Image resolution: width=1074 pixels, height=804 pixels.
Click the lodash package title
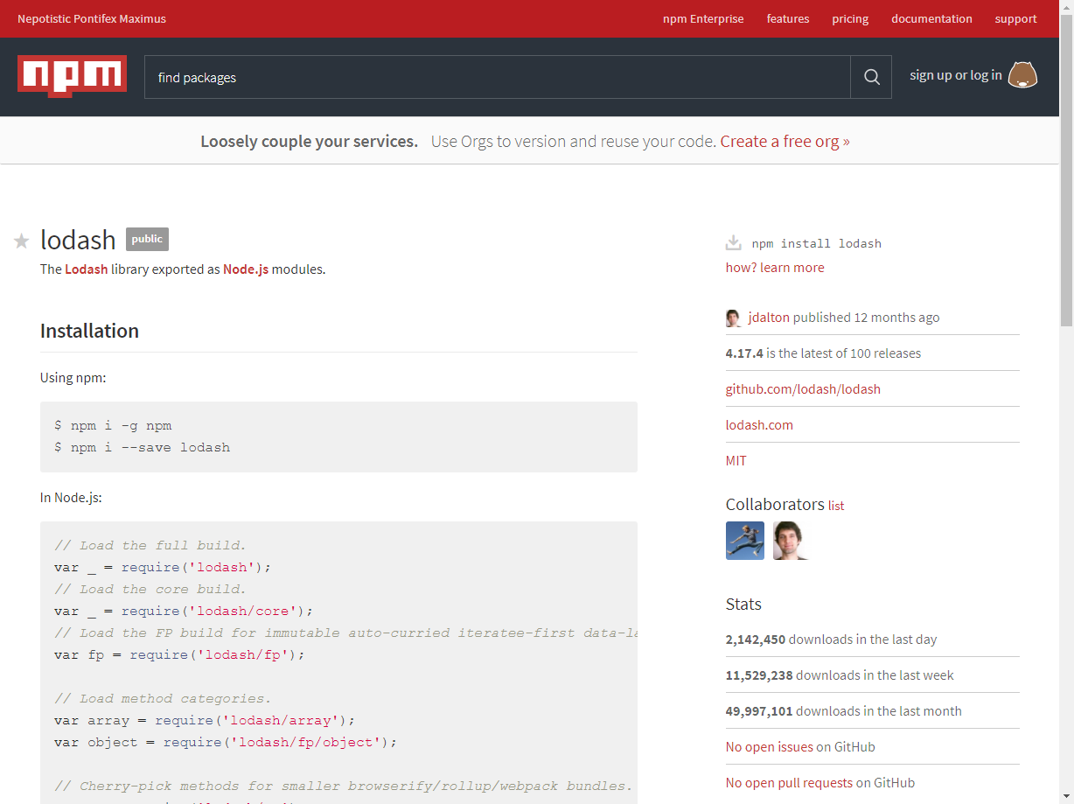click(78, 240)
